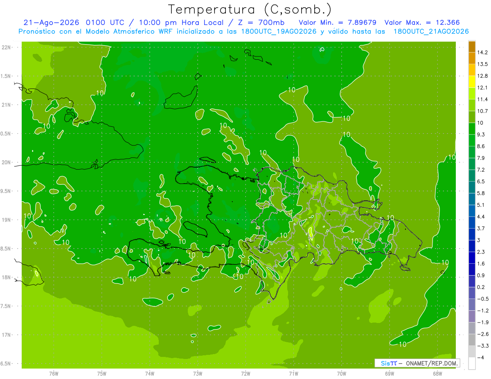The width and height of the screenshot is (491, 379).
Task: Click the '-3.3' value on color scale
Action: pyautogui.click(x=483, y=346)
